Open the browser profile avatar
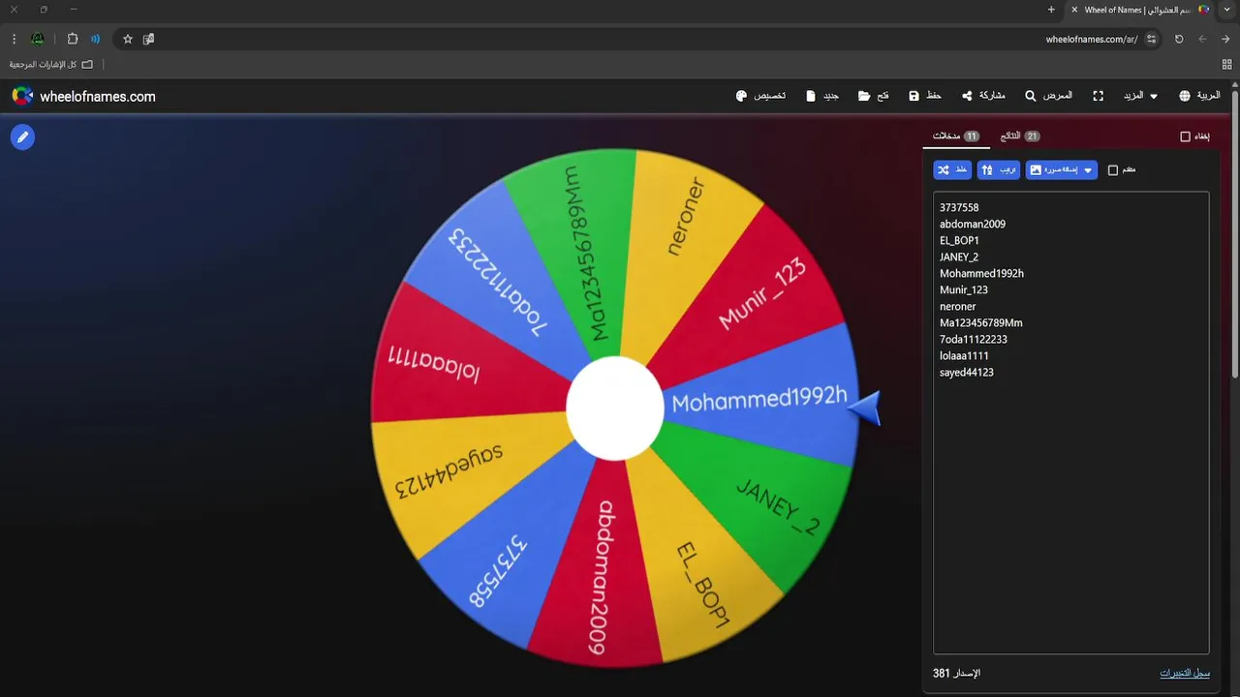Image resolution: width=1240 pixels, height=697 pixels. click(37, 39)
